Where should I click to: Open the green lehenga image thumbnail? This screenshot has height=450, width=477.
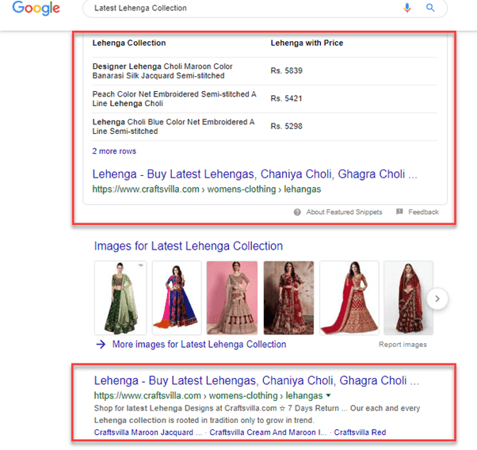120,298
